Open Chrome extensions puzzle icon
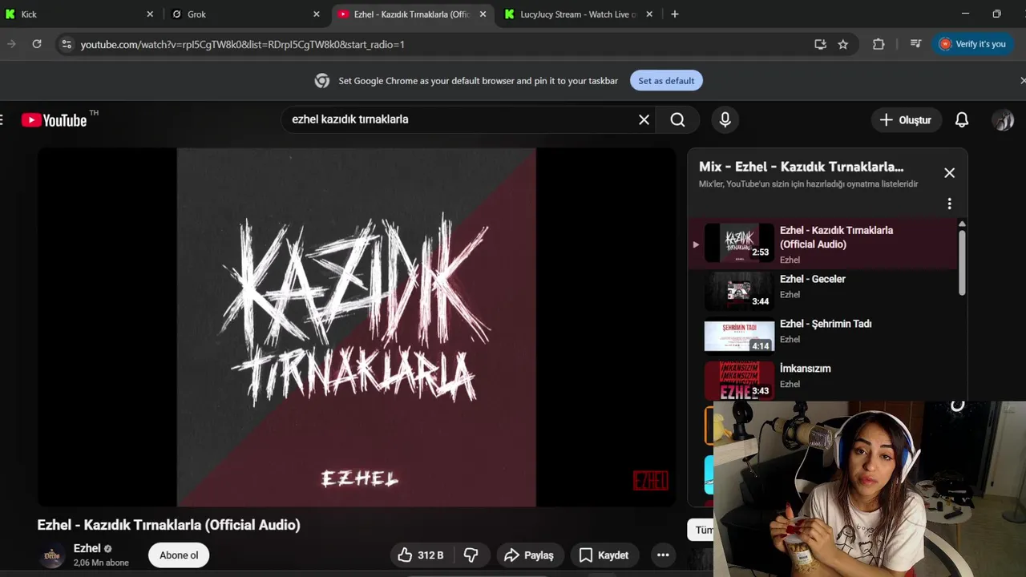The image size is (1026, 577). pos(879,44)
